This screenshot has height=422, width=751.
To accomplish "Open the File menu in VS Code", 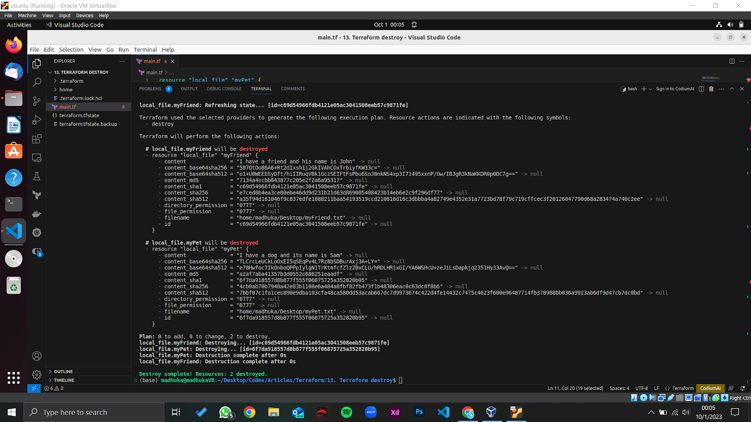I will click(35, 49).
